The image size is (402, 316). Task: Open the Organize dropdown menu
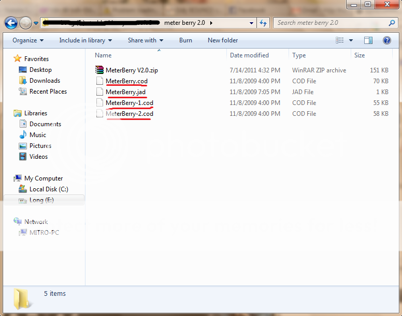28,40
